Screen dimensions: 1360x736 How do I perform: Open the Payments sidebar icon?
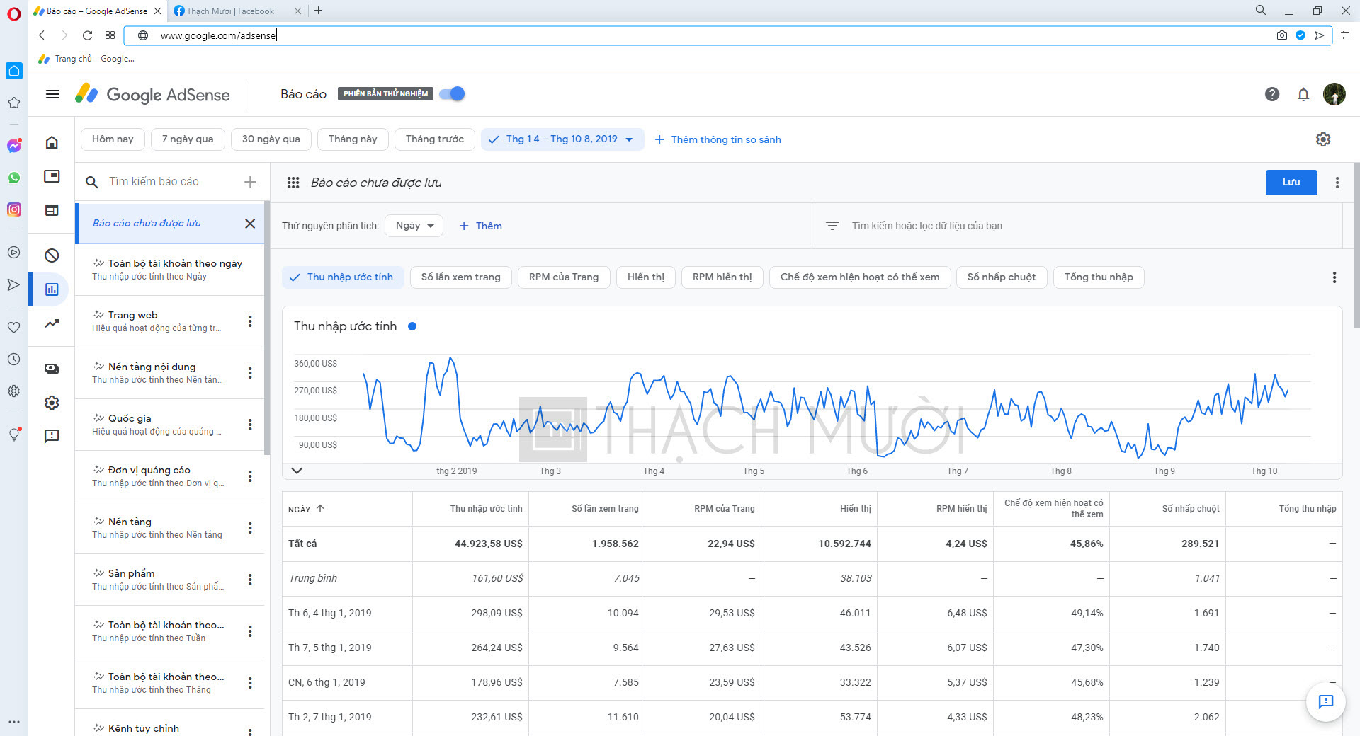click(x=52, y=369)
